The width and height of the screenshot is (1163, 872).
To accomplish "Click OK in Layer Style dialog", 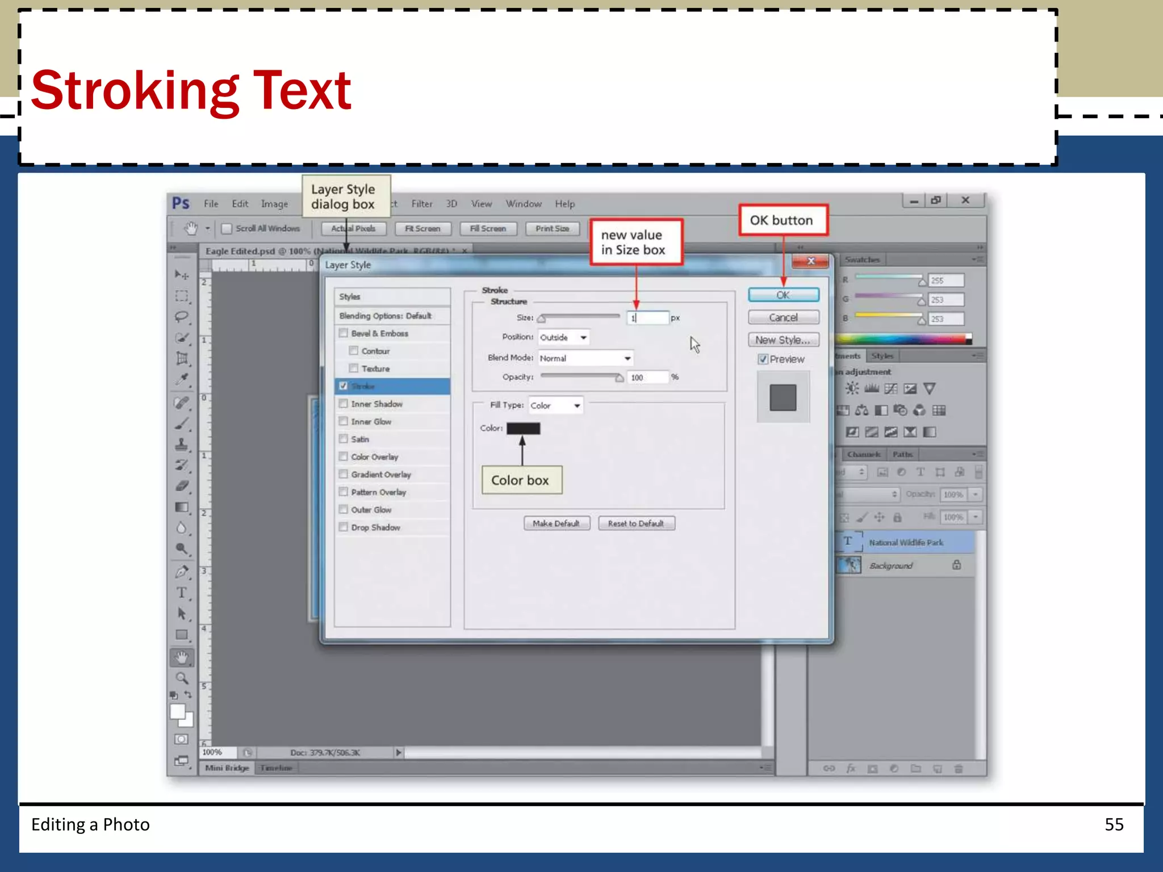I will (783, 295).
